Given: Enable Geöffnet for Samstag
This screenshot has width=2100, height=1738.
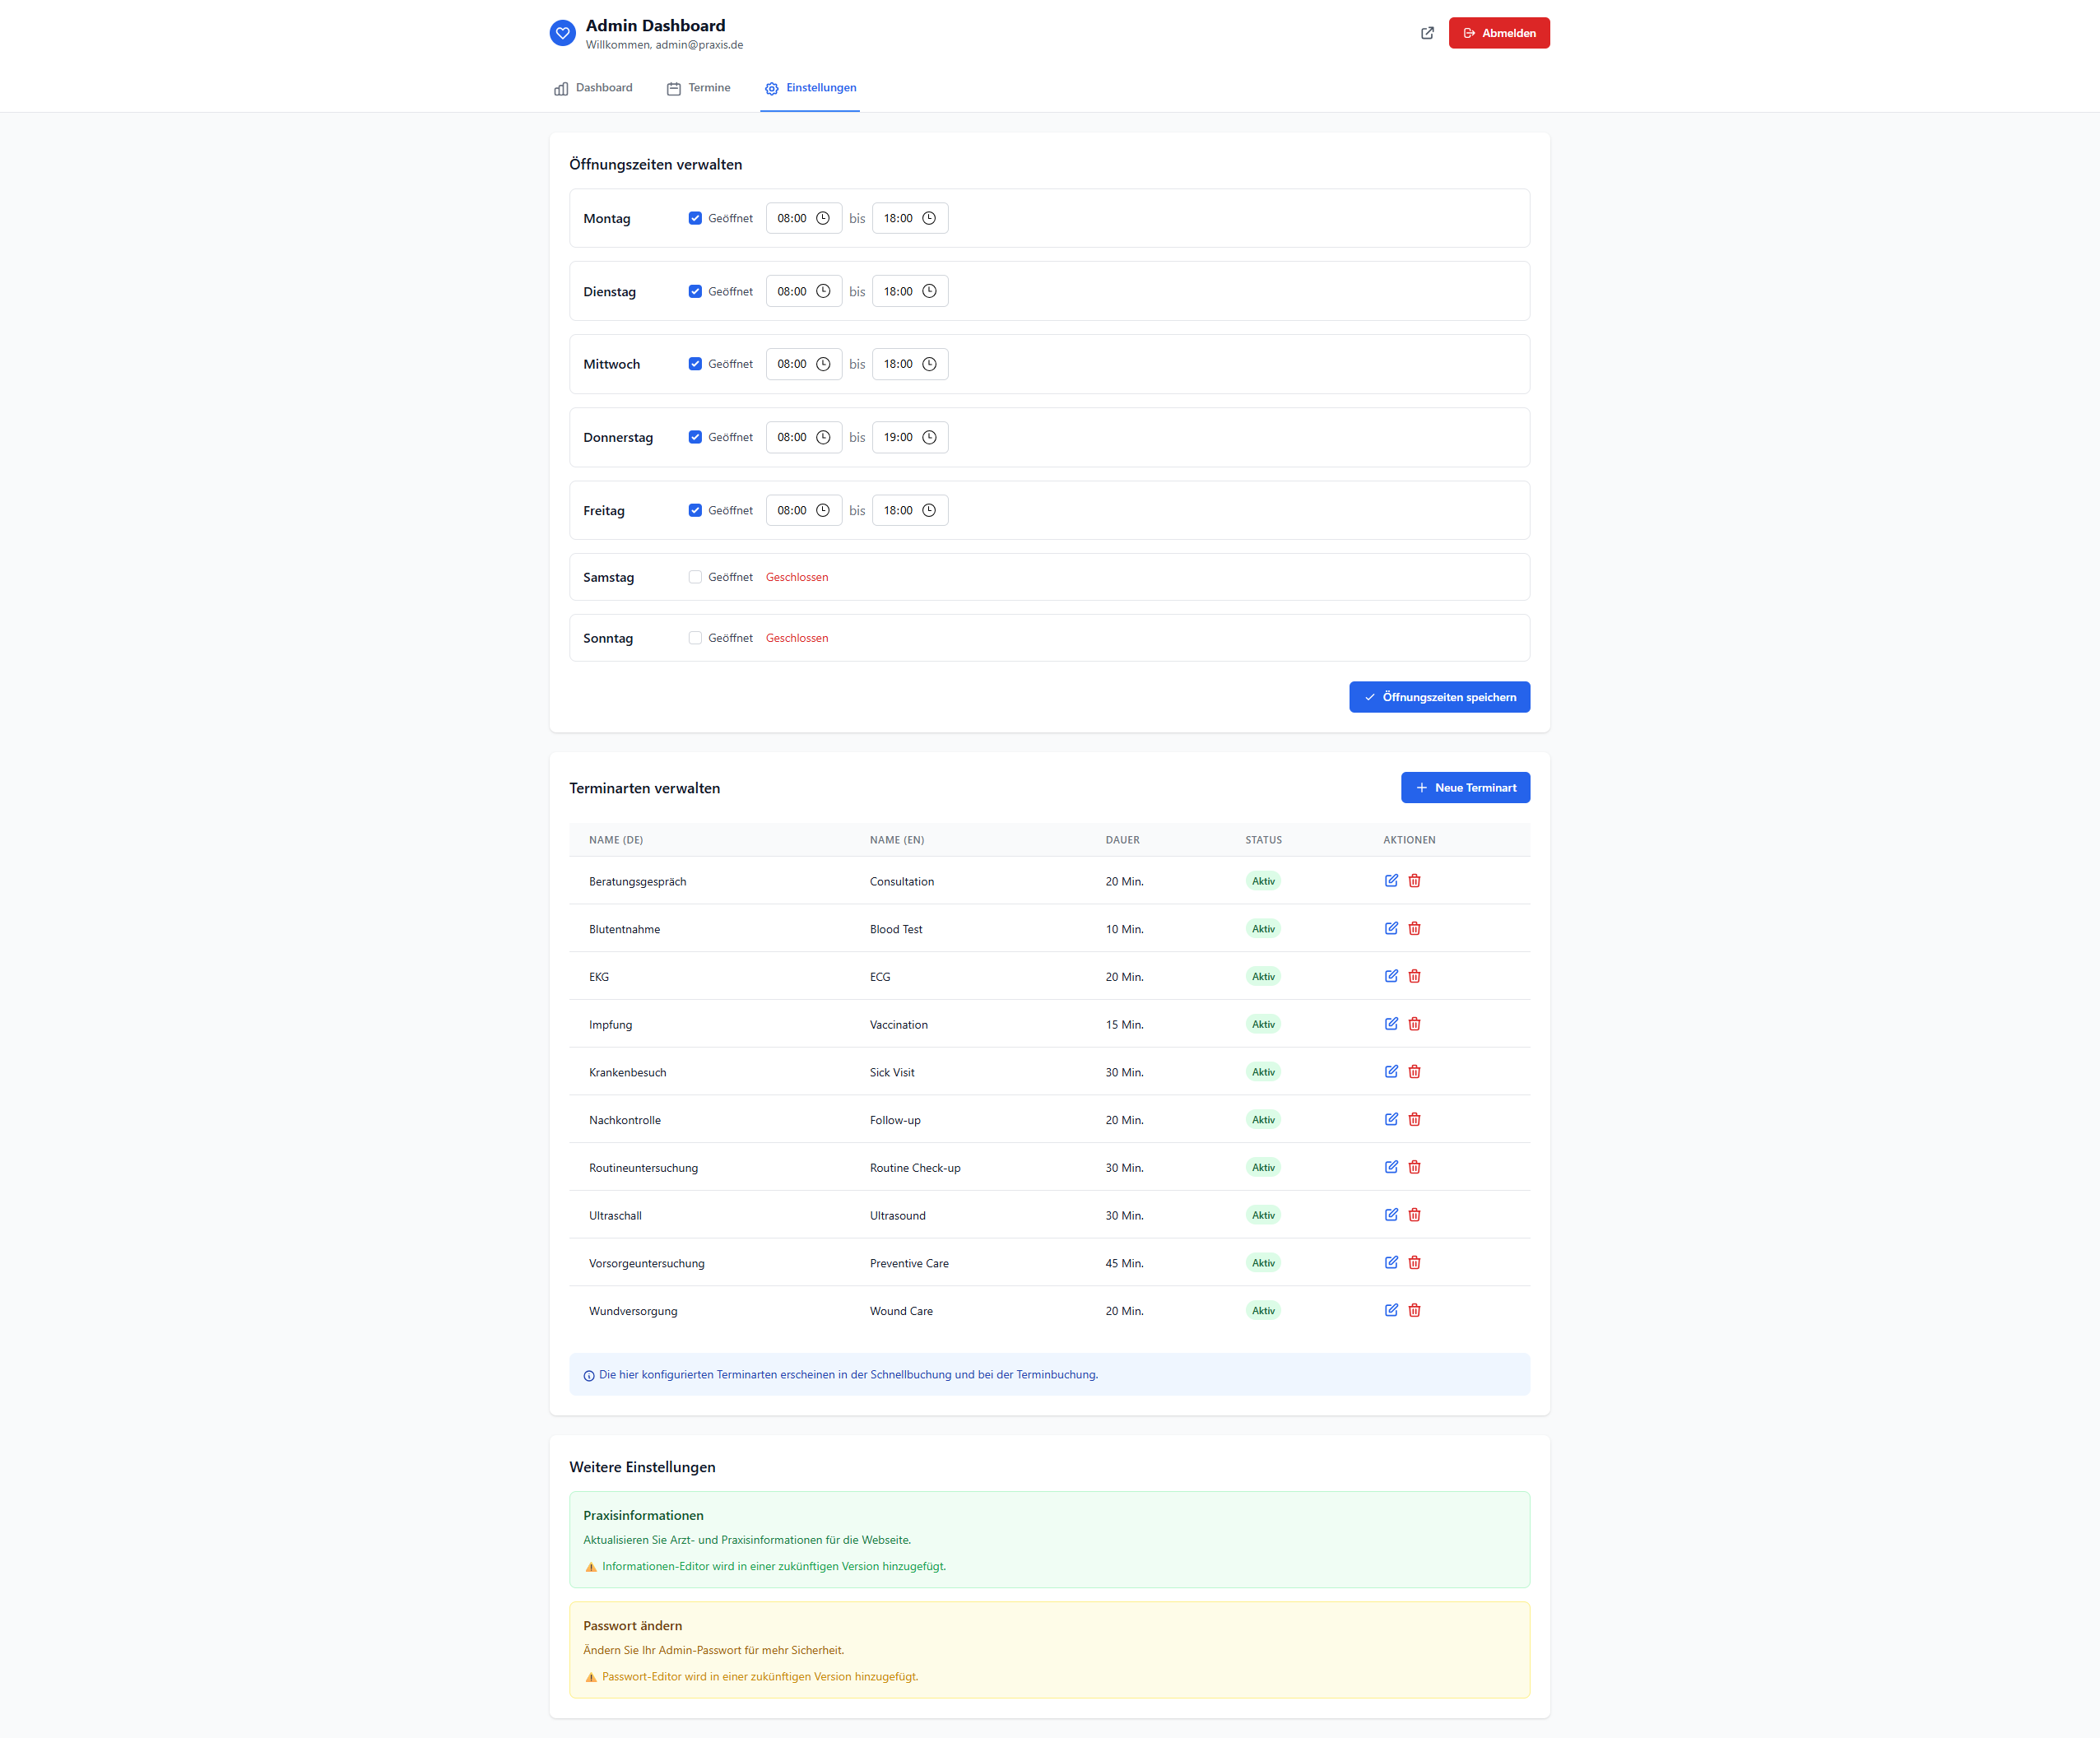Looking at the screenshot, I should coord(695,577).
